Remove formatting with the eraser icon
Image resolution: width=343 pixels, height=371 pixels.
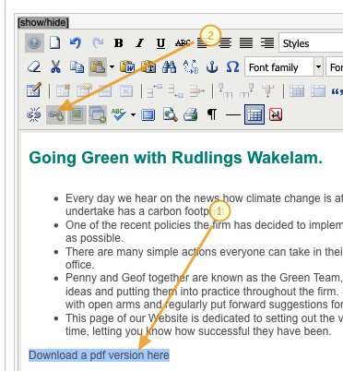click(x=34, y=66)
